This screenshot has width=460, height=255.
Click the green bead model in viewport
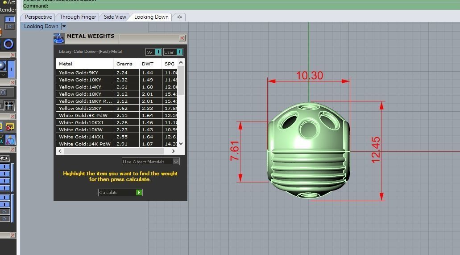coord(308,150)
